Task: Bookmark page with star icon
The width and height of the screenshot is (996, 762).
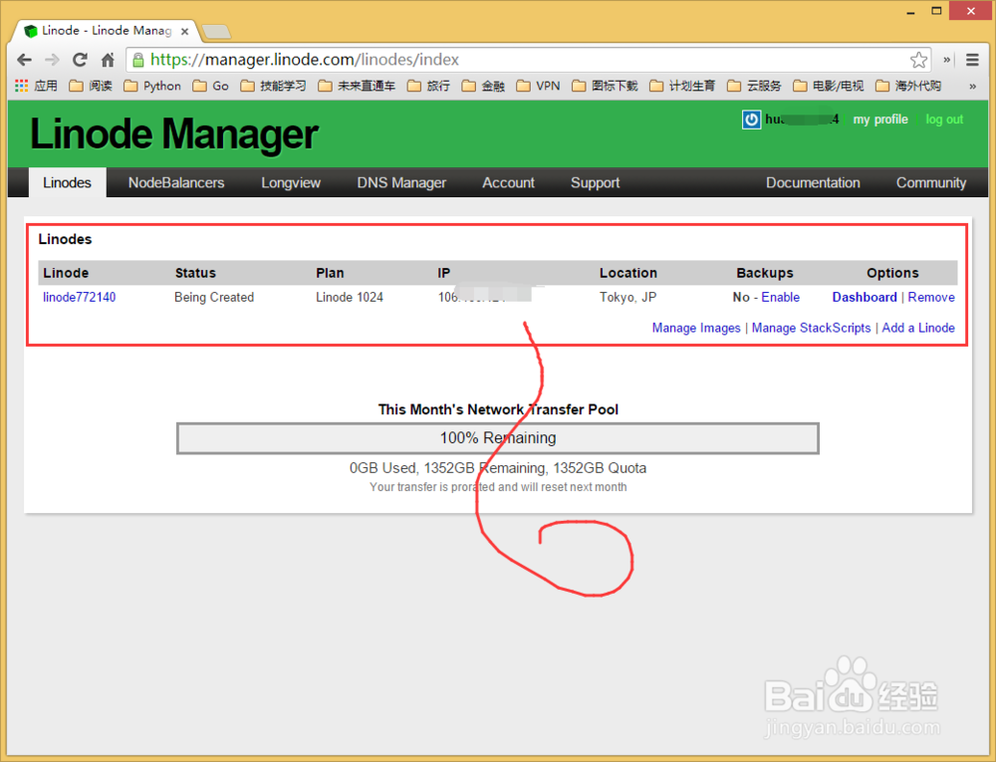Action: coord(918,60)
